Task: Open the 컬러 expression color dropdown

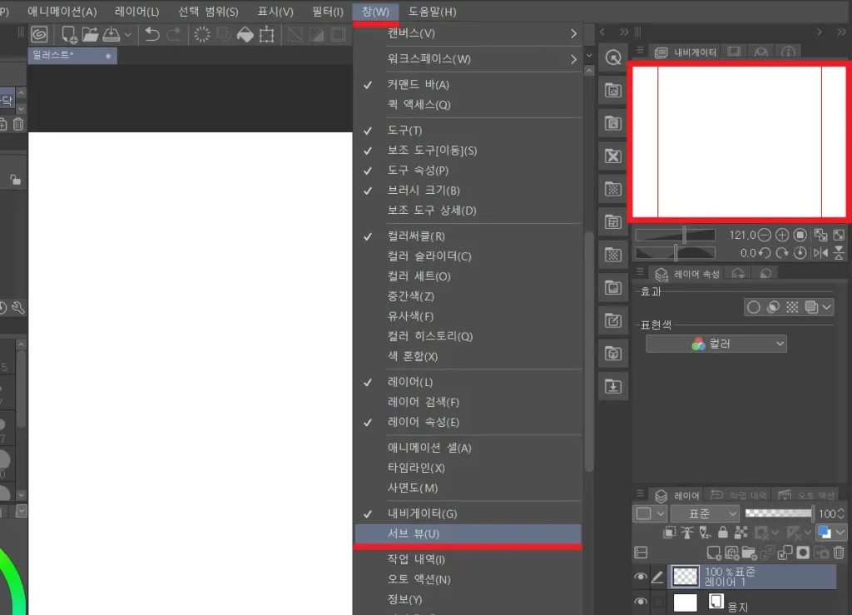Action: coord(716,344)
